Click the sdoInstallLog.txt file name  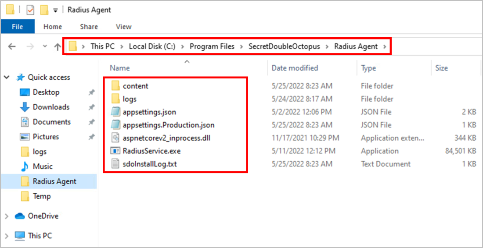pos(150,164)
